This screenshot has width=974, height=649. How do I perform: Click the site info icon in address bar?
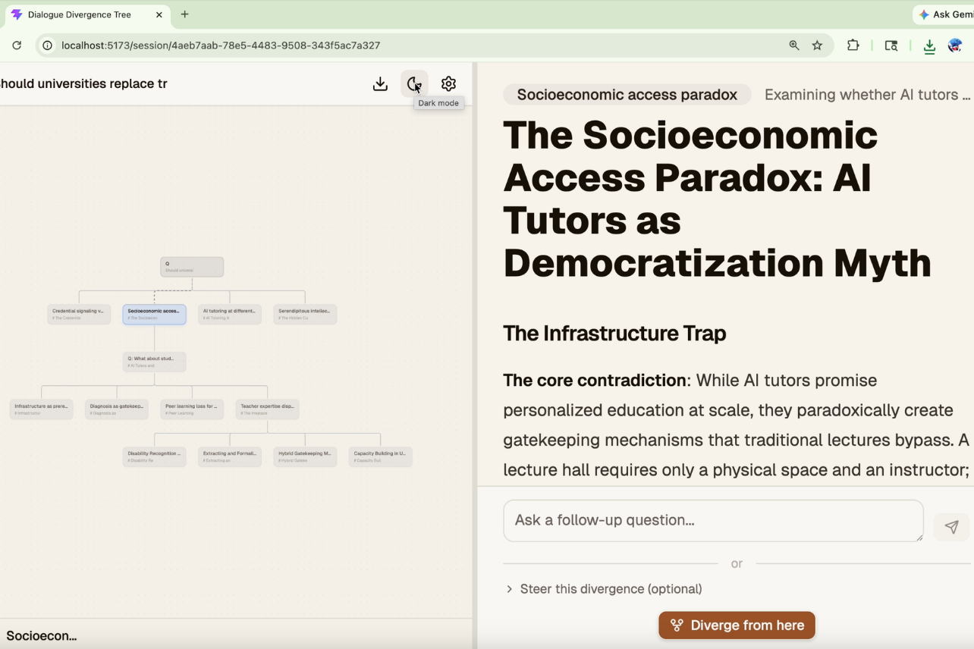[47, 45]
